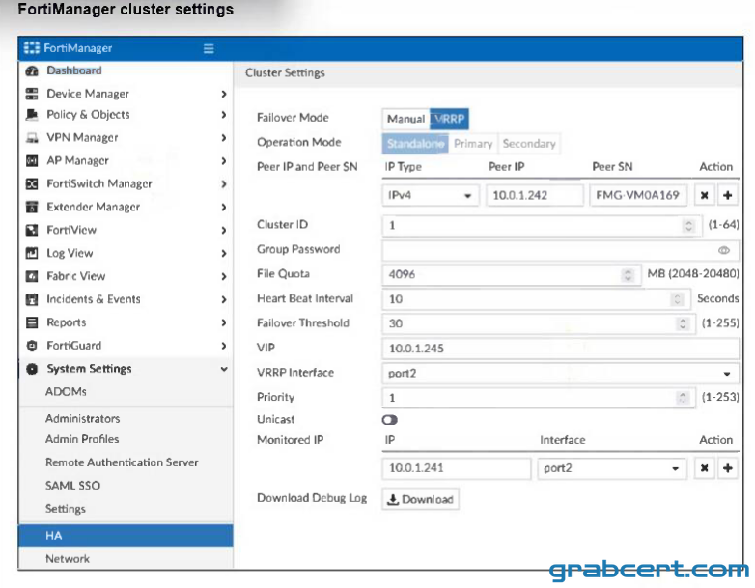Adjust Cluster ID stepper arrows

pyautogui.click(x=688, y=225)
